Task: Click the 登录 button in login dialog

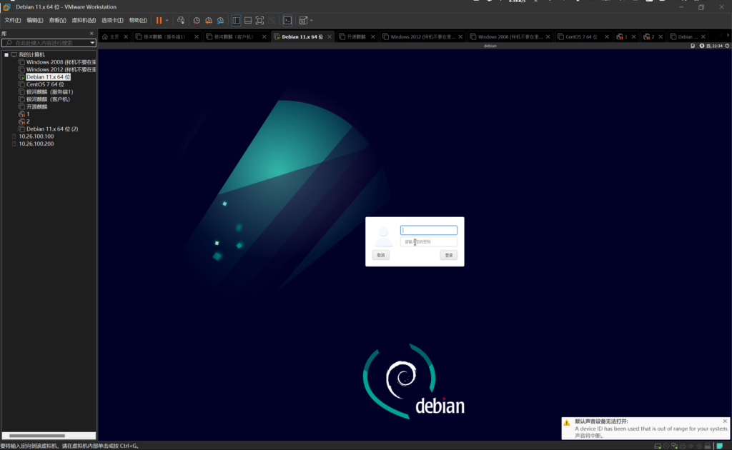Action: click(x=448, y=255)
